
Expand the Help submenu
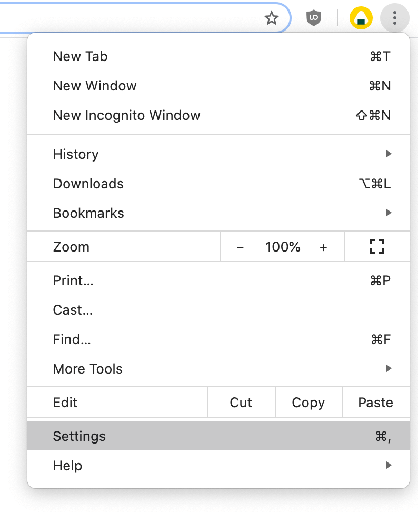(x=218, y=466)
